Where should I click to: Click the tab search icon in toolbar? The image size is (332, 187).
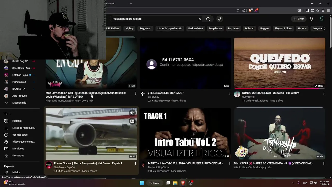(299, 10)
